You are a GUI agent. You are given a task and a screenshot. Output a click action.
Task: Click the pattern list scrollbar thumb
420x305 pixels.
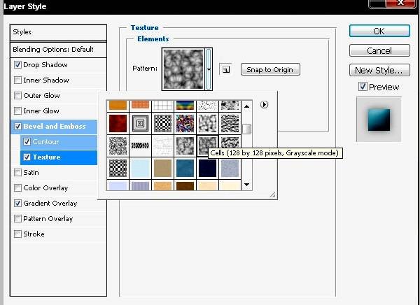pyautogui.click(x=247, y=129)
